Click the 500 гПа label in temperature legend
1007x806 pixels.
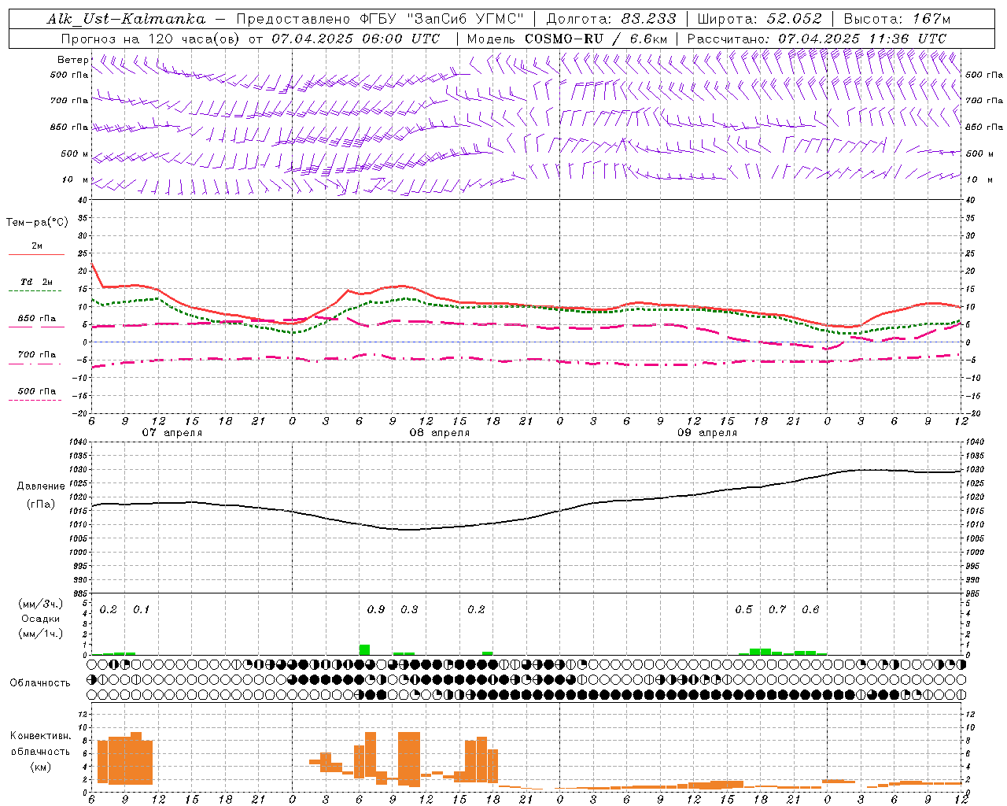click(x=36, y=391)
